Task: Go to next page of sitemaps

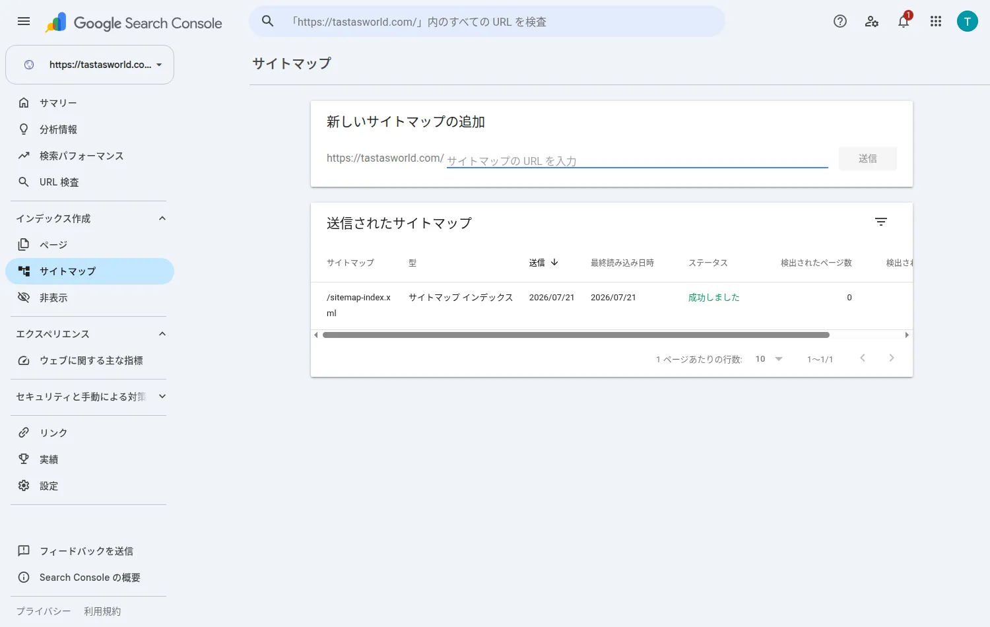Action: click(892, 358)
